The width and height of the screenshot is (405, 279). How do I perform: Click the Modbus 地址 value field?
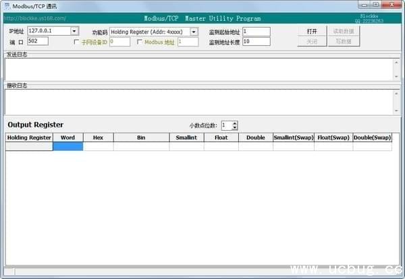coord(188,42)
